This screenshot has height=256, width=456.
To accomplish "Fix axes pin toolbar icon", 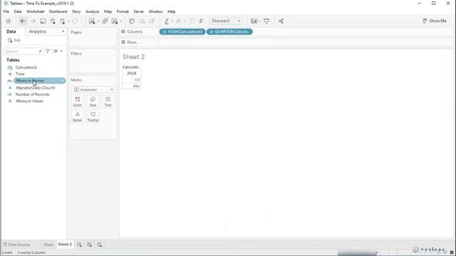I will tap(201, 21).
